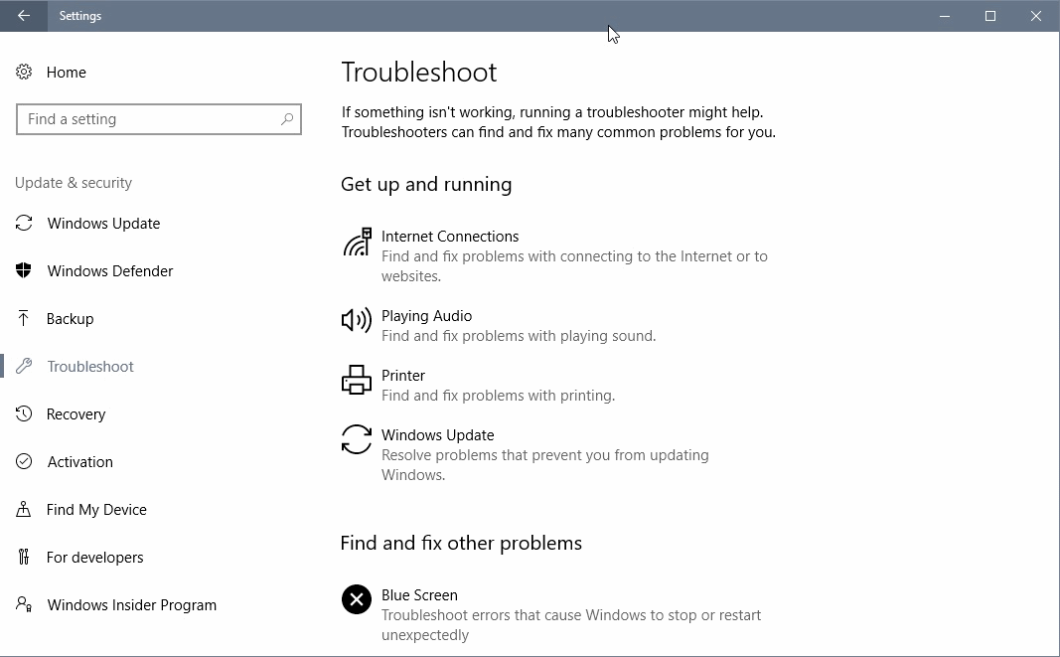
Task: Click the Windows Update troubleshooter sync icon
Action: (x=357, y=439)
